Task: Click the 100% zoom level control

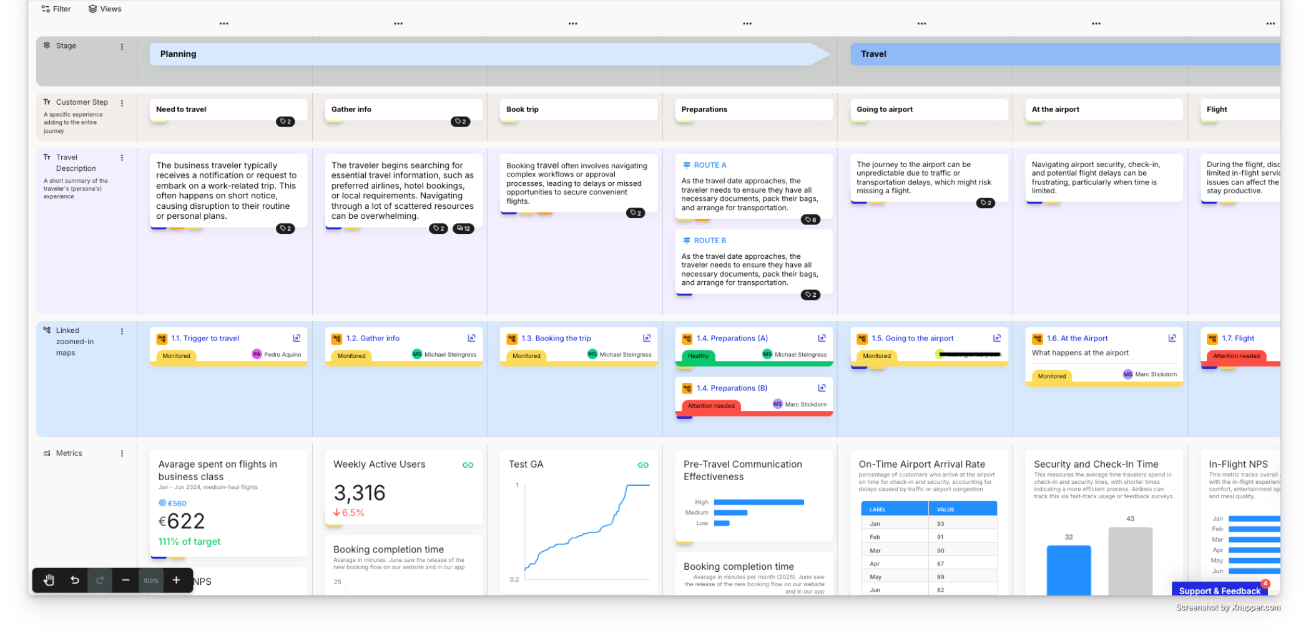Action: click(150, 580)
